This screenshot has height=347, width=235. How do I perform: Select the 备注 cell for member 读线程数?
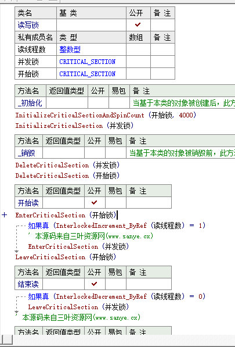tap(163, 49)
